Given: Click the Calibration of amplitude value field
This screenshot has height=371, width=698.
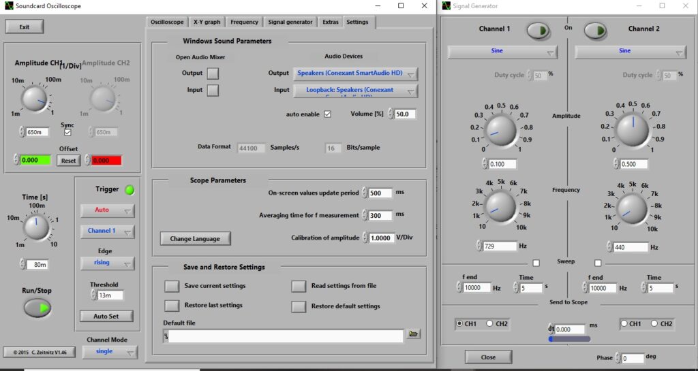Looking at the screenshot, I should click(x=382, y=238).
